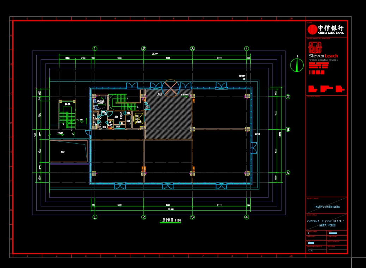Click the Steven Leach logo
Screen dimensions: 366x268
coord(323,51)
